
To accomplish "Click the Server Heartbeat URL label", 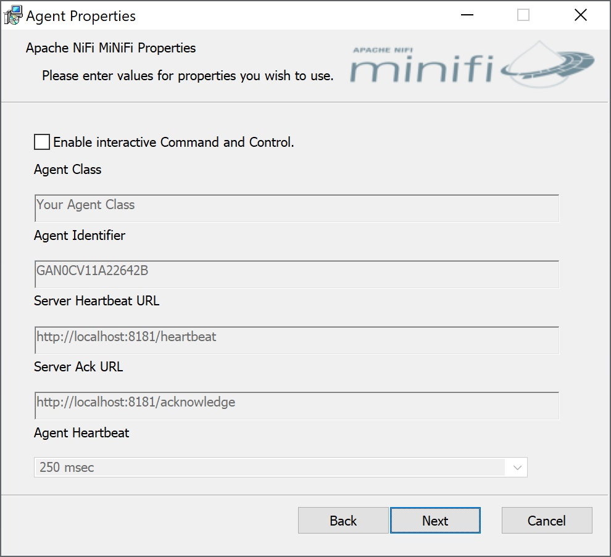I will [x=97, y=301].
